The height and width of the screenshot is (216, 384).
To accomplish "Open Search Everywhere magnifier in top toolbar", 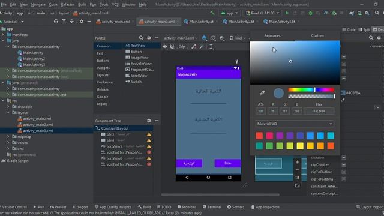I will pos(377,13).
